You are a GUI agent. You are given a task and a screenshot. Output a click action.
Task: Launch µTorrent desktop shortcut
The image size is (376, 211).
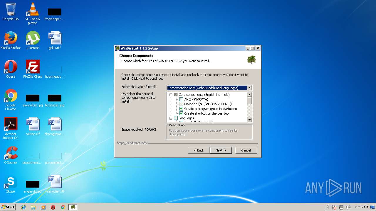click(32, 40)
